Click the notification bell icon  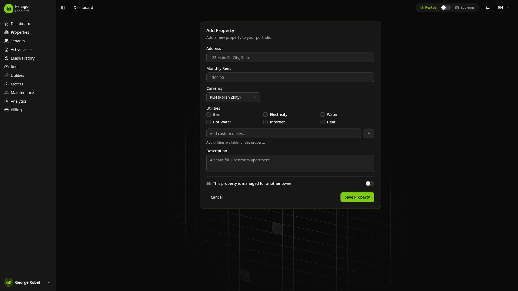[x=488, y=8]
